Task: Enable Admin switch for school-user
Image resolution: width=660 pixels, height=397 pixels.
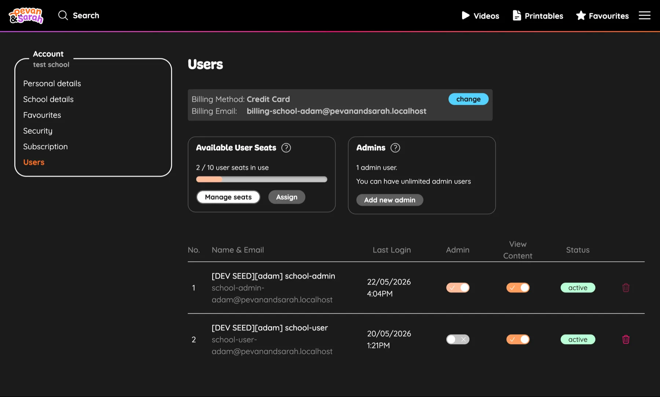Action: [x=458, y=339]
